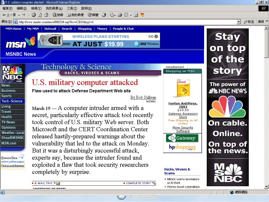Select News in the left navigation

[x=13, y=85]
